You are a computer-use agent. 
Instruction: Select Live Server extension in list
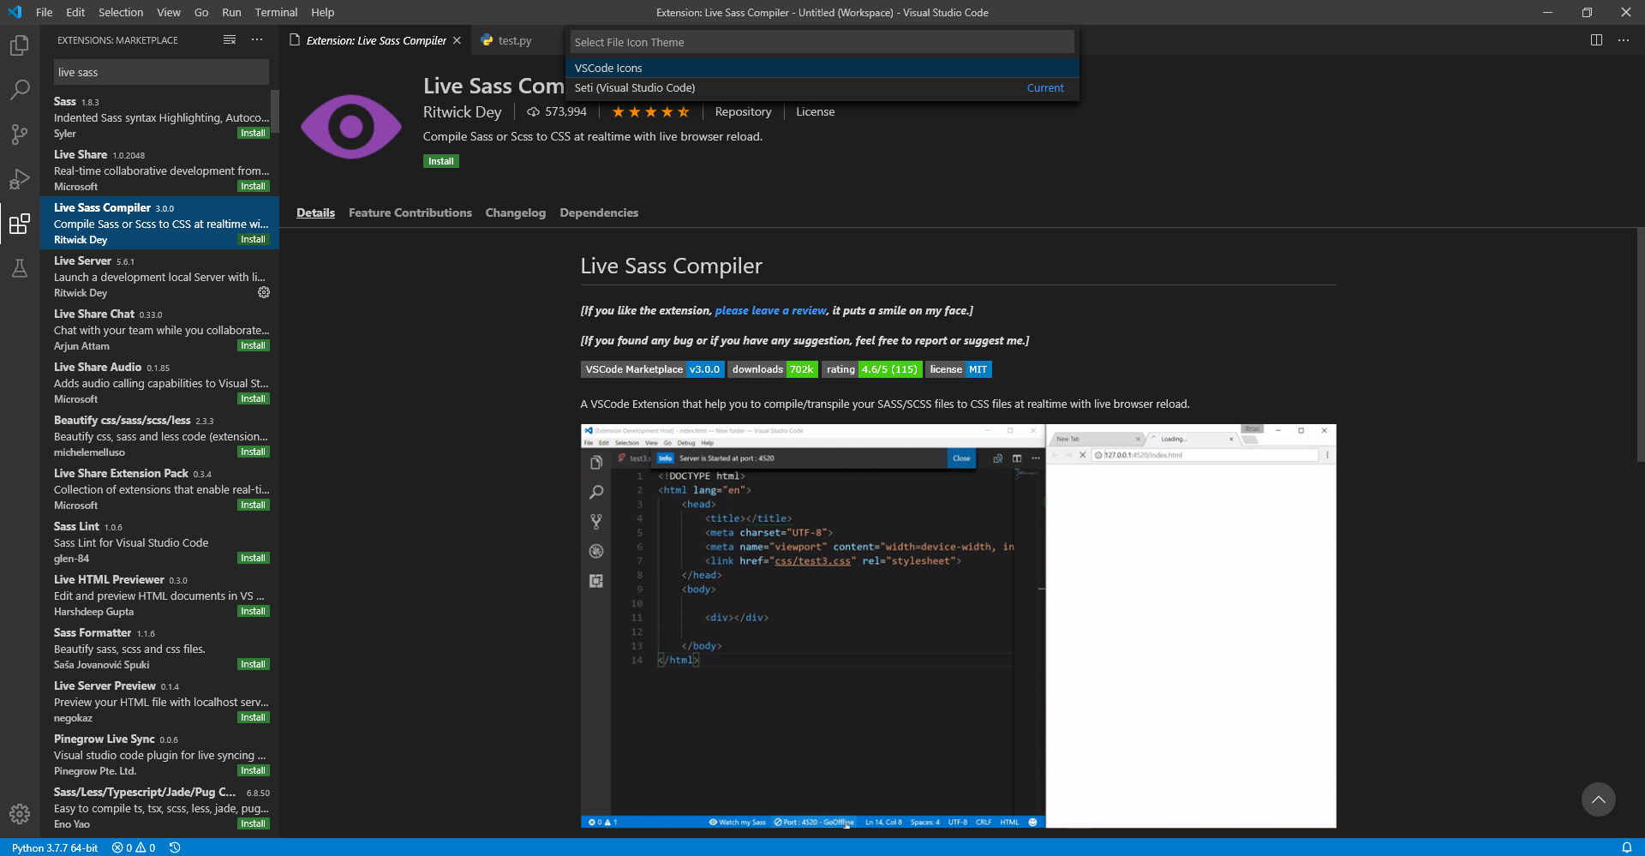pos(159,276)
